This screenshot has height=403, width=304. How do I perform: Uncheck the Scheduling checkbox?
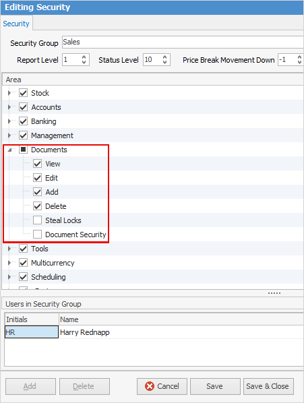(x=23, y=277)
